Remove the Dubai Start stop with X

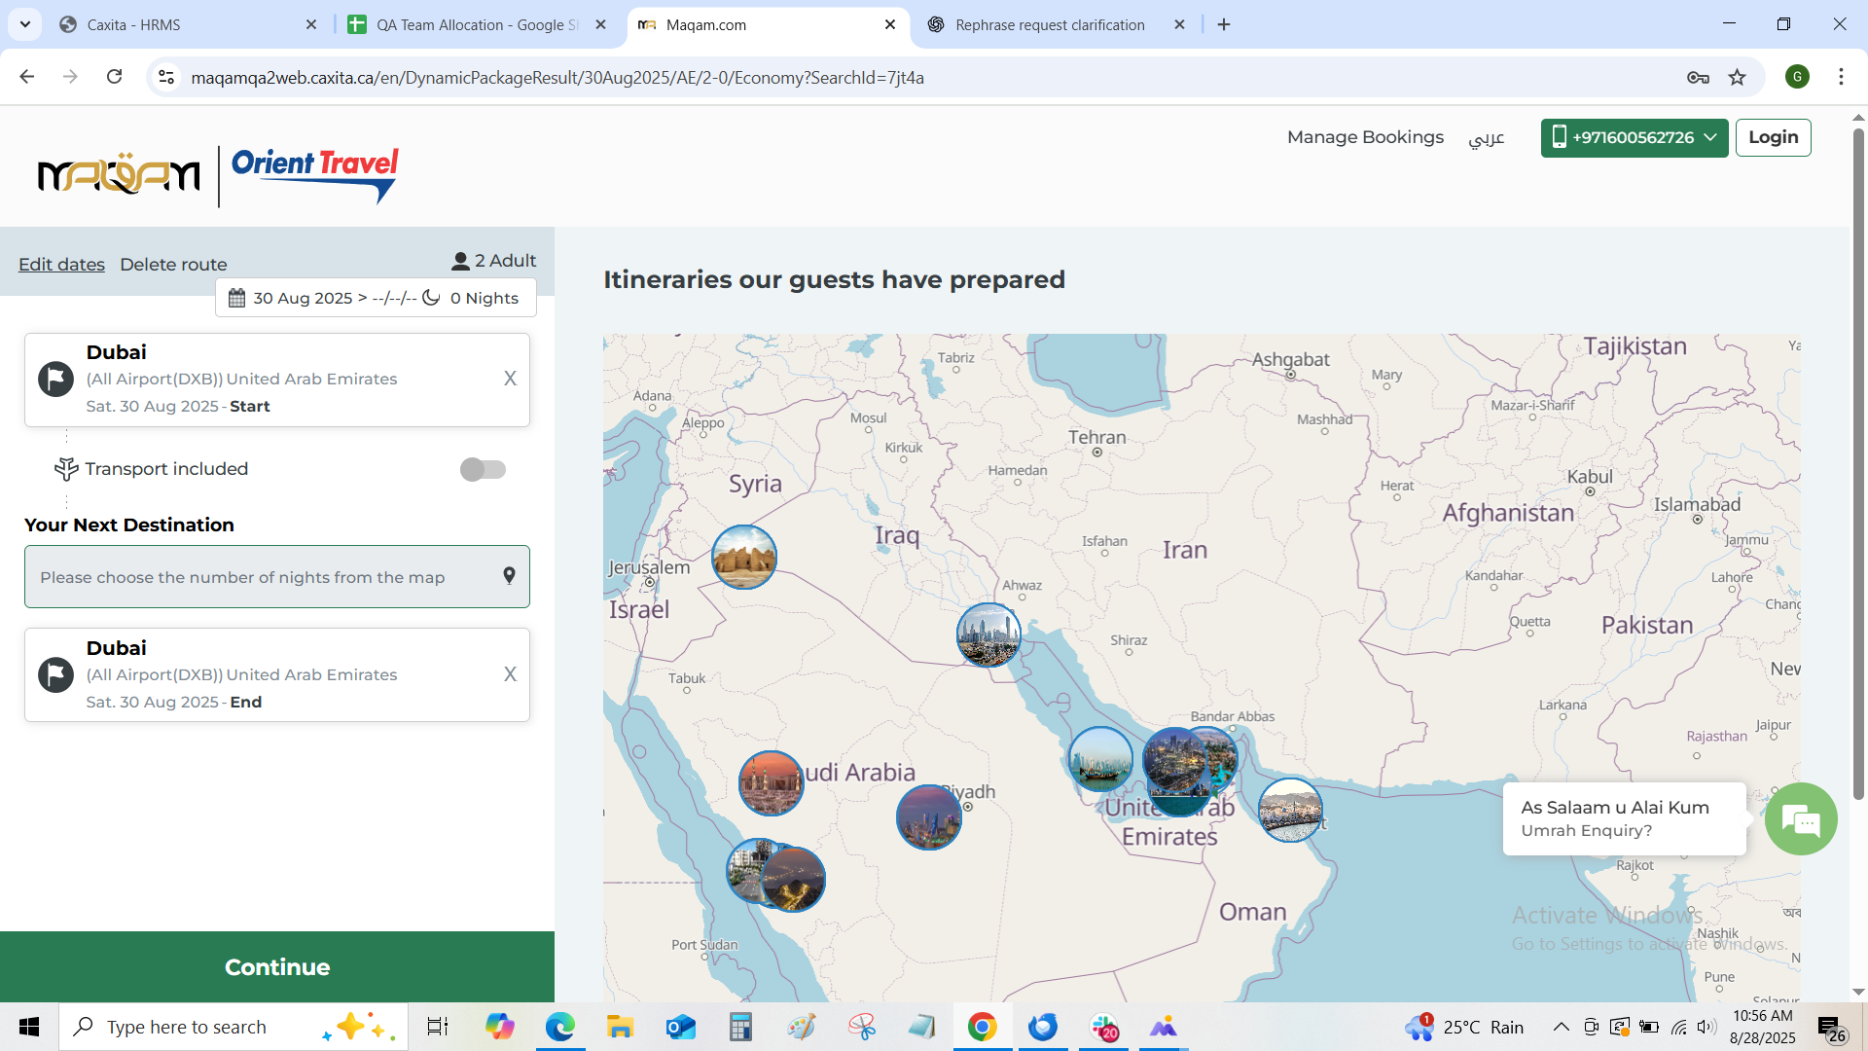(510, 379)
